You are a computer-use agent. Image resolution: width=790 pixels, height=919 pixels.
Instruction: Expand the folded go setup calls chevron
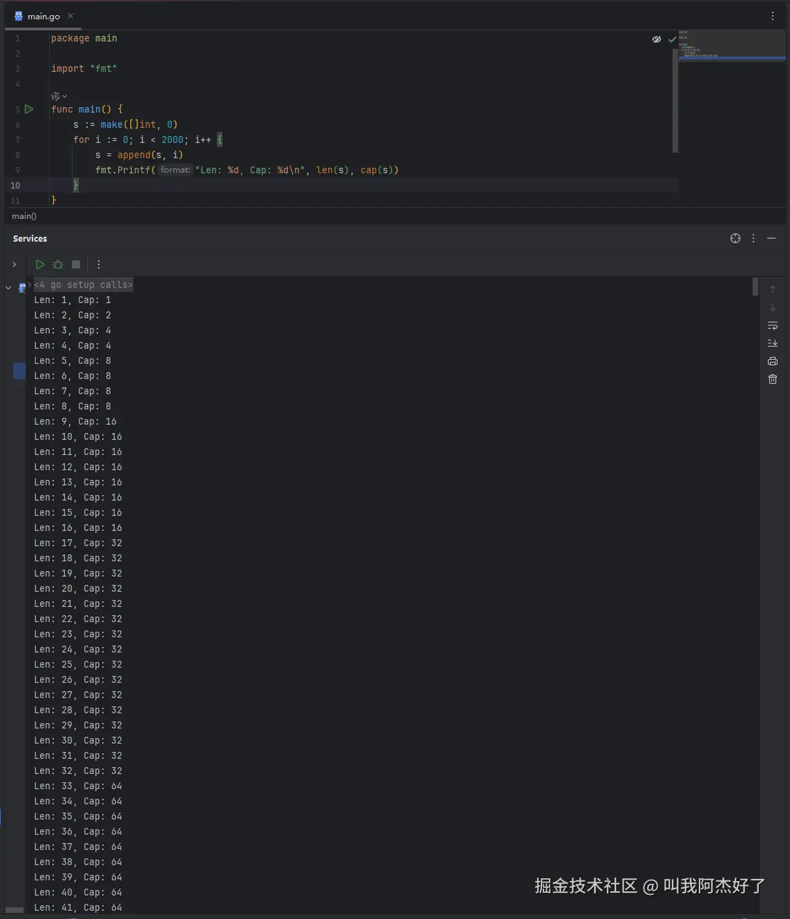click(x=30, y=284)
